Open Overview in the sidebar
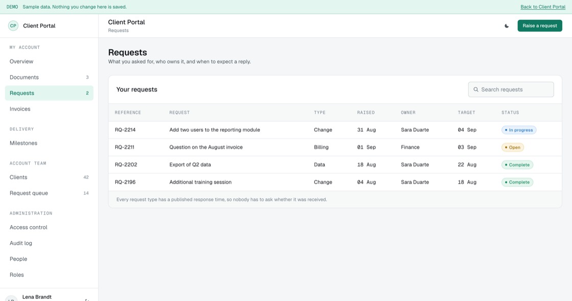The image size is (572, 301). click(49, 62)
